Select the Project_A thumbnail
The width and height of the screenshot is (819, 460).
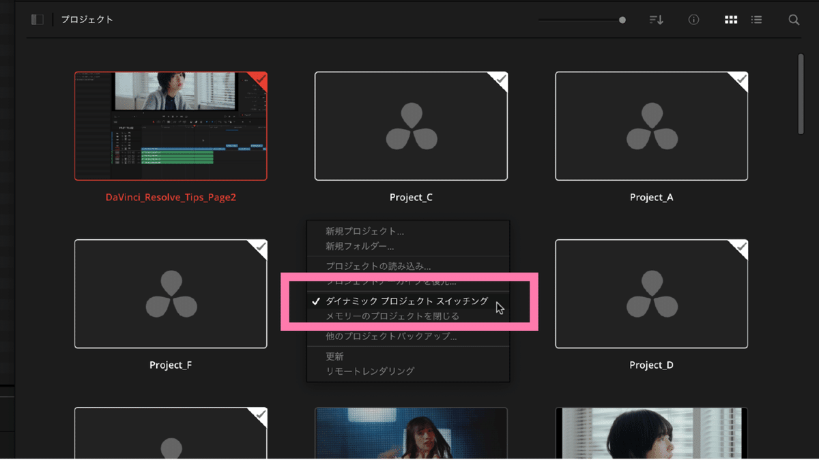(651, 126)
